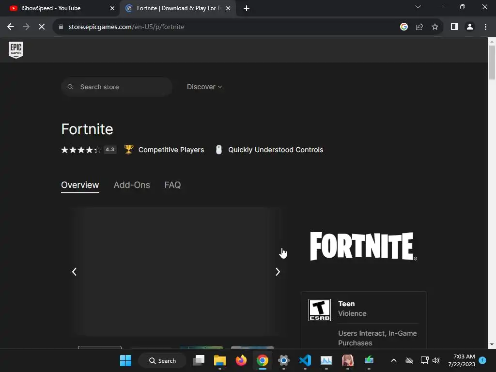Viewport: 496px width, 372px height.
Task: Open Task View on the taskbar
Action: pyautogui.click(x=199, y=360)
